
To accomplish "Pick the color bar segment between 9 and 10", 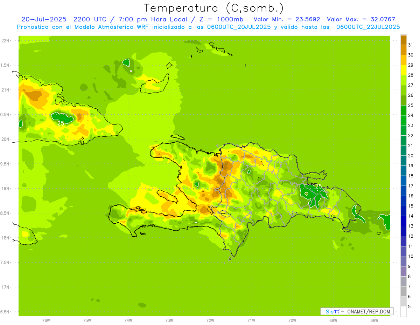I will click(404, 262).
